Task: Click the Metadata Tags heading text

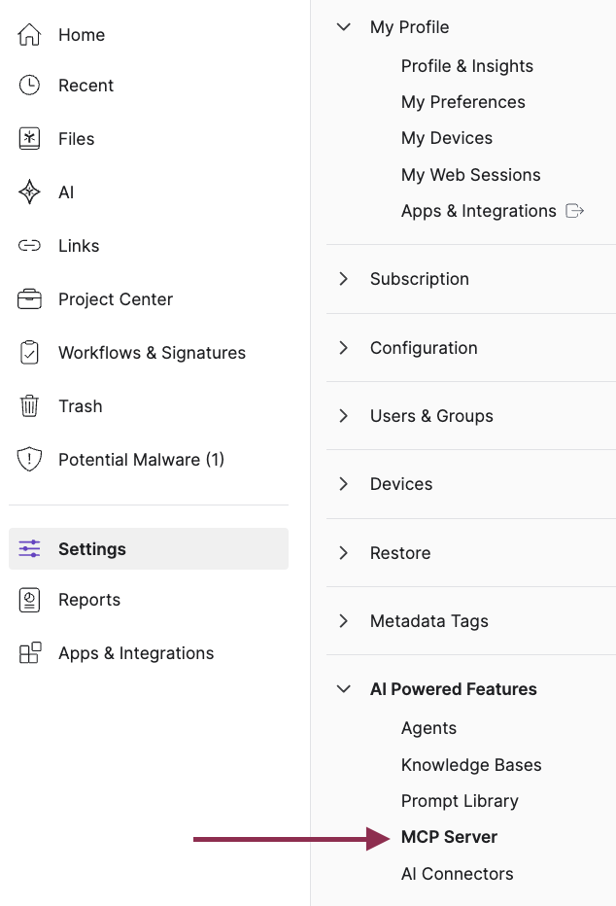Action: click(x=428, y=621)
